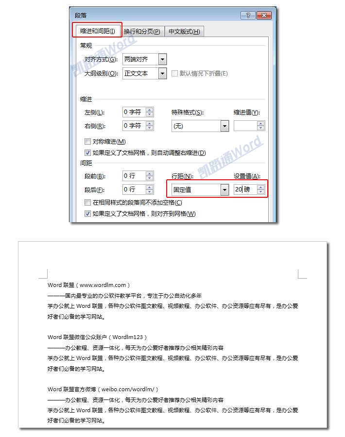Decrease 缩进值 with down arrow
This screenshot has width=345, height=437.
pyautogui.click(x=261, y=128)
